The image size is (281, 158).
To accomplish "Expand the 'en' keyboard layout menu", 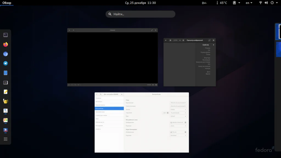I will [x=249, y=3].
